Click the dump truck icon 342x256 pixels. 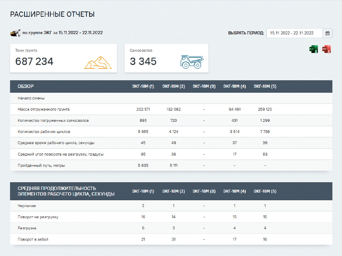pyautogui.click(x=192, y=61)
